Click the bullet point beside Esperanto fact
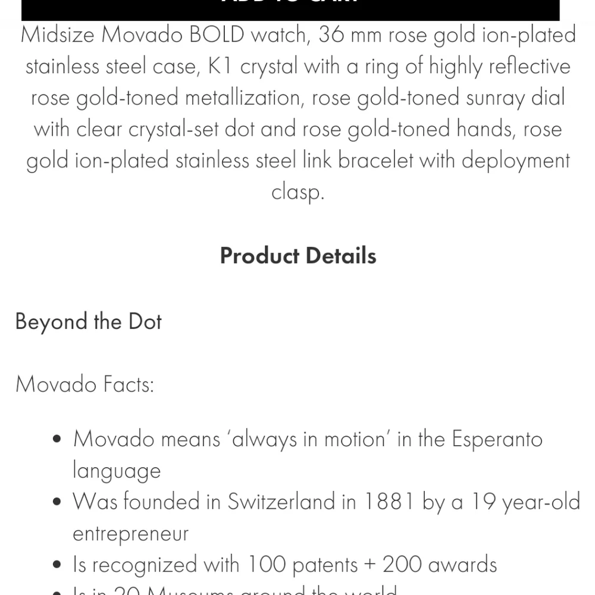This screenshot has height=595, width=595. [57, 439]
